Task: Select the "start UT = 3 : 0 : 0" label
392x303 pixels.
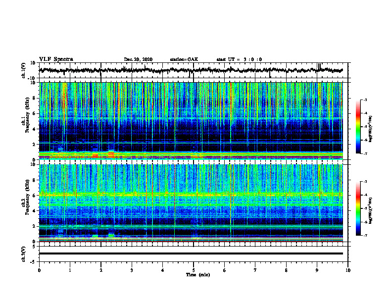Action: pos(239,59)
